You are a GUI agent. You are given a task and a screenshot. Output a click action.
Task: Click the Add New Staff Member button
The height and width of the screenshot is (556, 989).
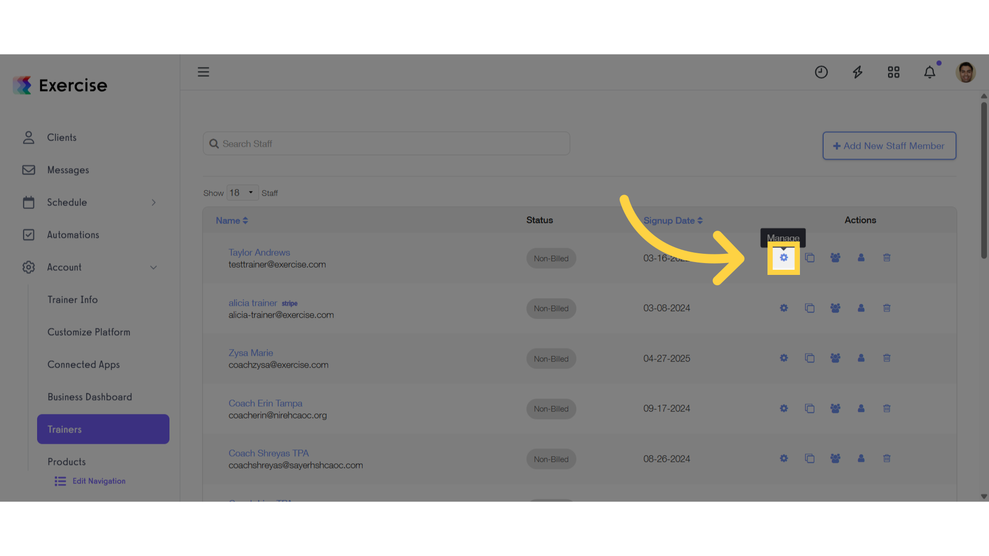pyautogui.click(x=889, y=146)
